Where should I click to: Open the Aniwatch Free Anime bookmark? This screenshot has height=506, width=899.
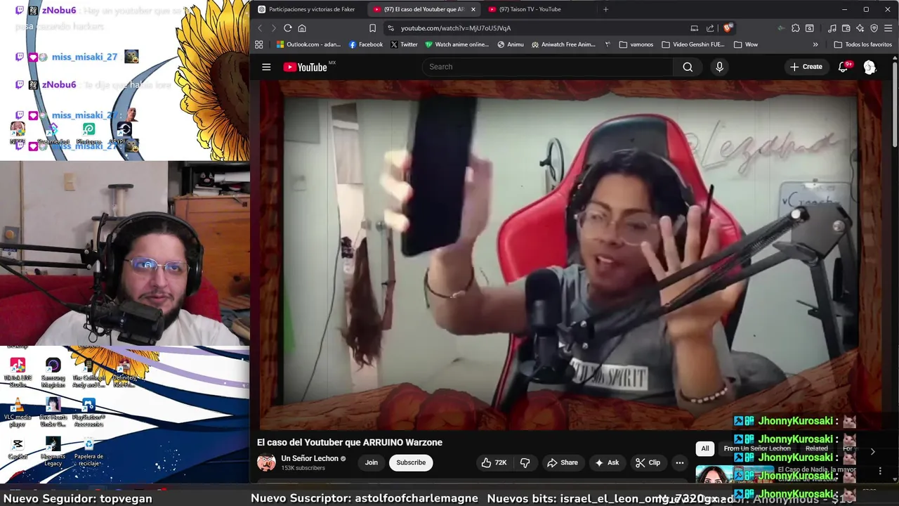pyautogui.click(x=563, y=44)
